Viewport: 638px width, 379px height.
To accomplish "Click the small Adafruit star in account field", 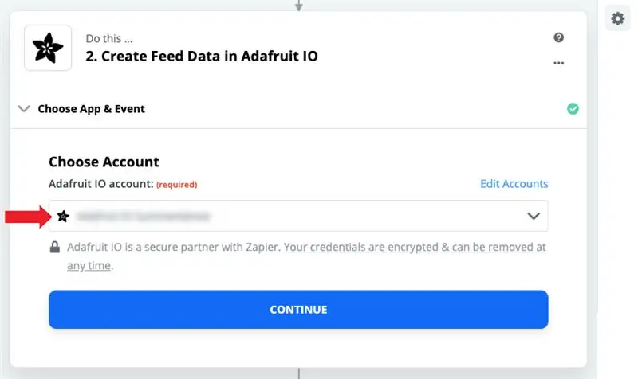I will (63, 216).
